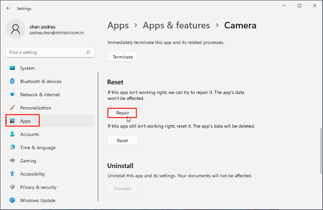Open Time & language settings
Screen dimensions: 323x210
pyautogui.click(x=38, y=148)
